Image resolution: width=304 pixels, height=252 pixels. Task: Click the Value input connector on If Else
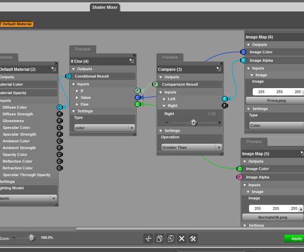click(137, 98)
